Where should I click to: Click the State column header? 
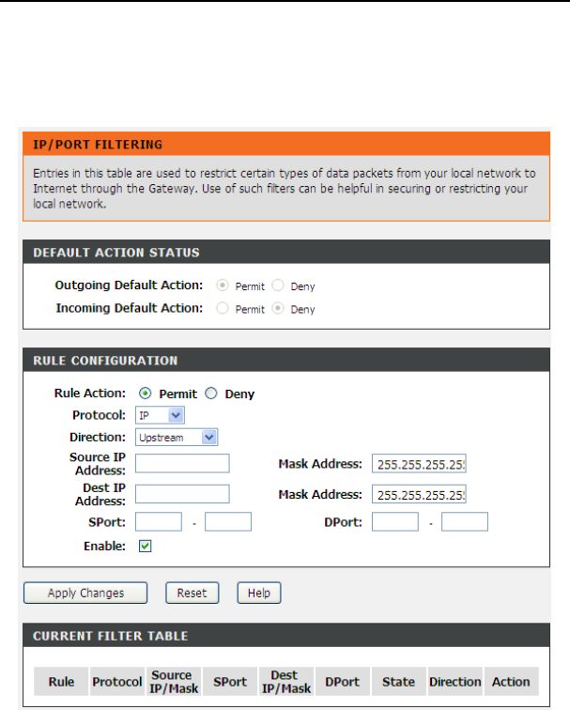398,681
